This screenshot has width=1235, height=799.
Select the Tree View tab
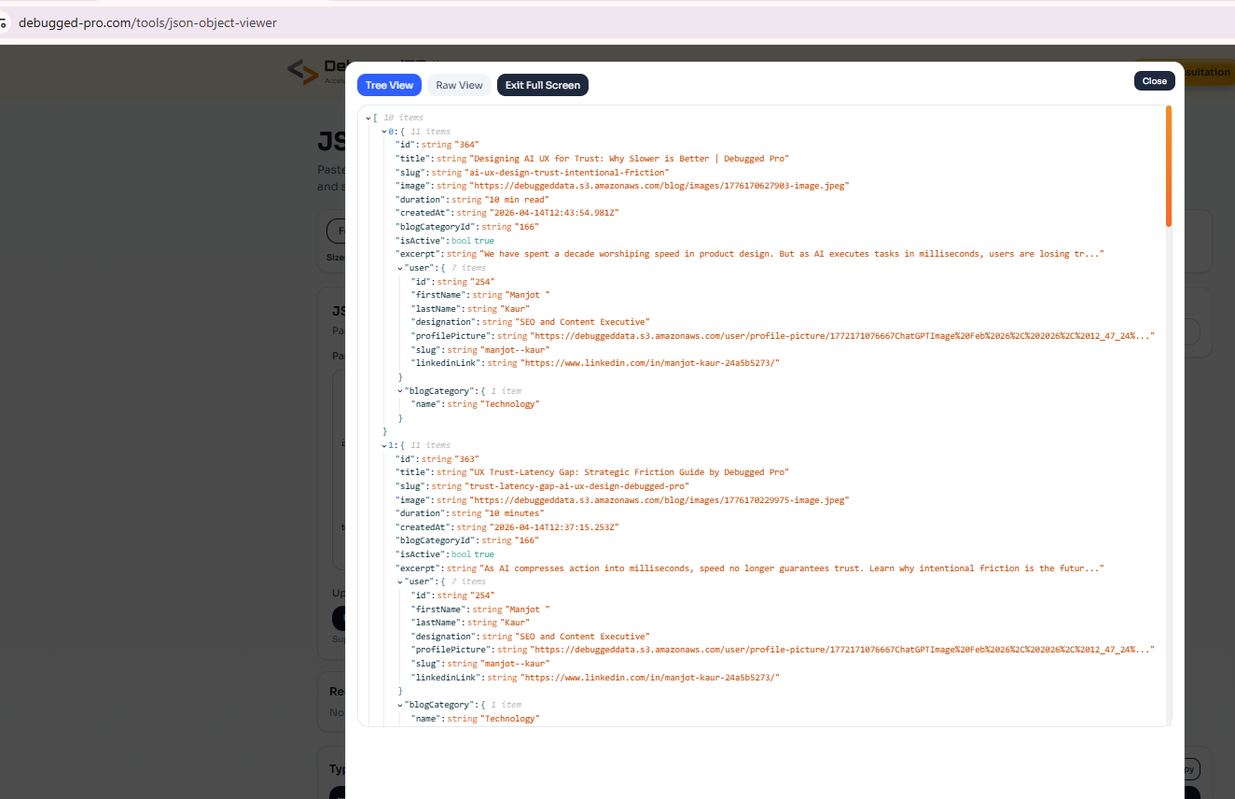click(x=389, y=84)
